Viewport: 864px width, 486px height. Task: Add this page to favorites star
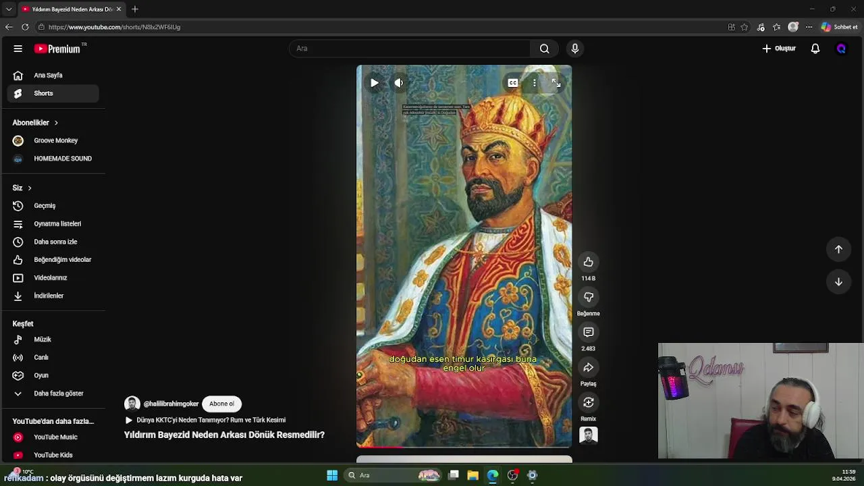click(745, 27)
